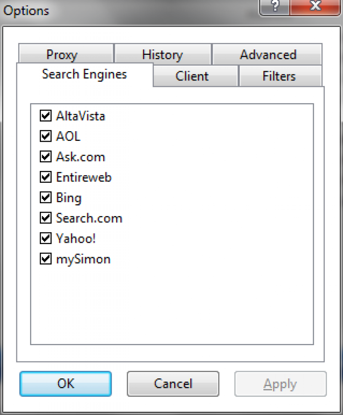
Task: Go to the Advanced tab
Action: (268, 55)
